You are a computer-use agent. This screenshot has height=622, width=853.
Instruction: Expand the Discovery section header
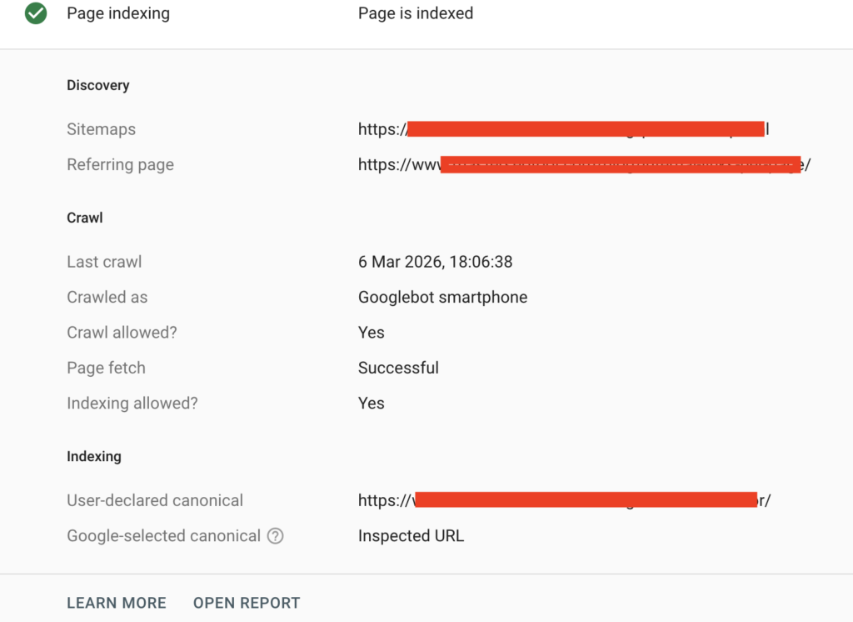point(97,85)
